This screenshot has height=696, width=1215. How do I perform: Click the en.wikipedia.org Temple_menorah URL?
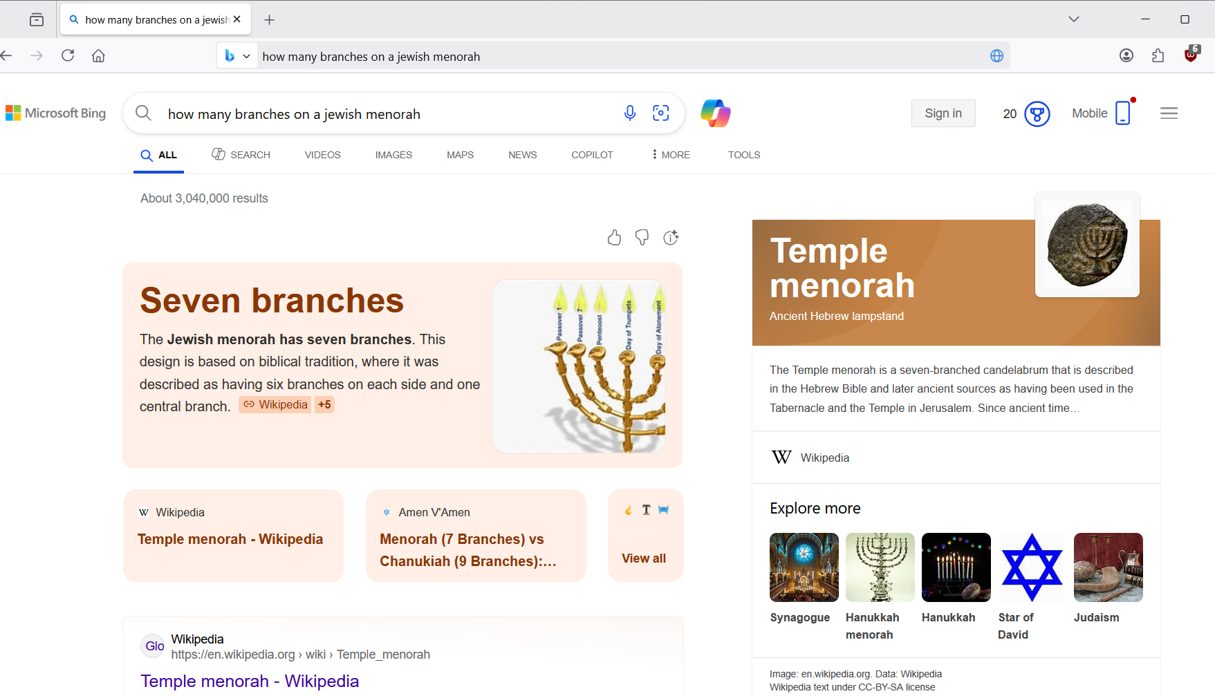301,655
